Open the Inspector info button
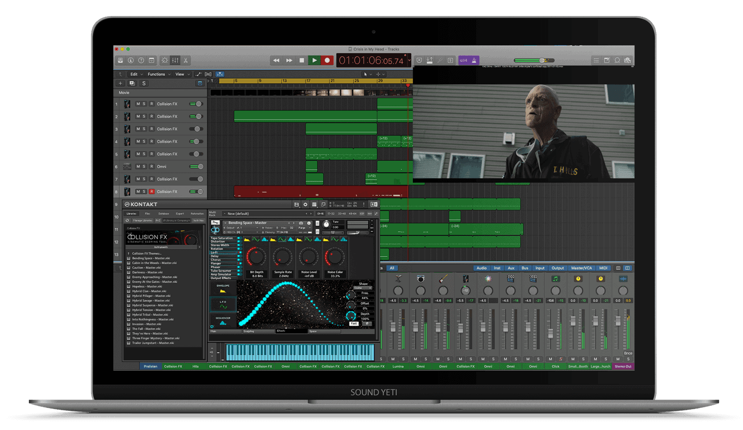This screenshot has height=430, width=743. (130, 61)
